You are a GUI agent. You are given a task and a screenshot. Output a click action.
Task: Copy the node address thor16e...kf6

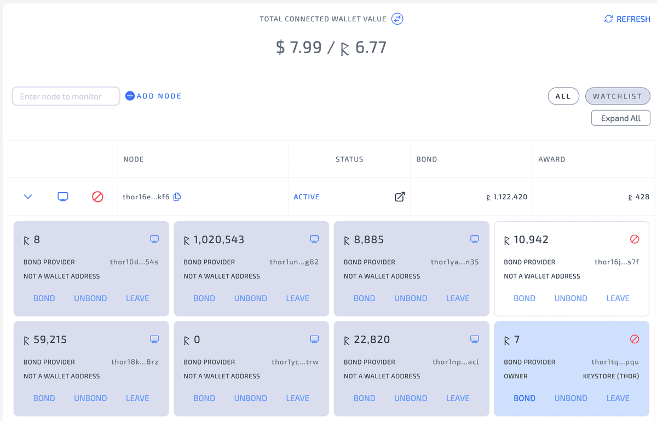click(x=177, y=196)
